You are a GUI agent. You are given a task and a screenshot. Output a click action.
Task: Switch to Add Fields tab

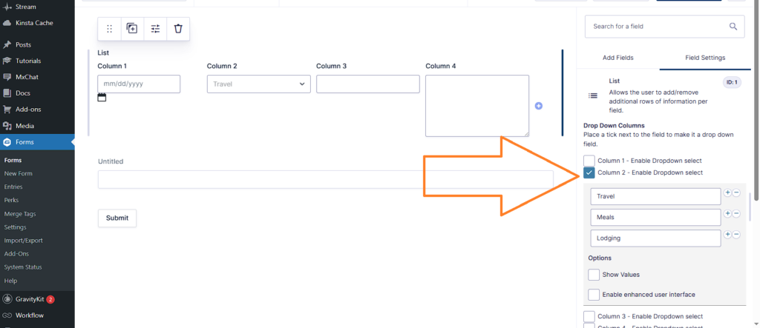[x=617, y=58]
